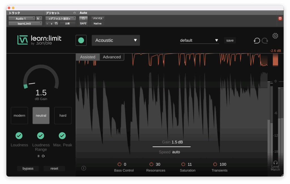The height and width of the screenshot is (184, 290).
Task: Toggle the Transients power icon
Action: [215, 164]
